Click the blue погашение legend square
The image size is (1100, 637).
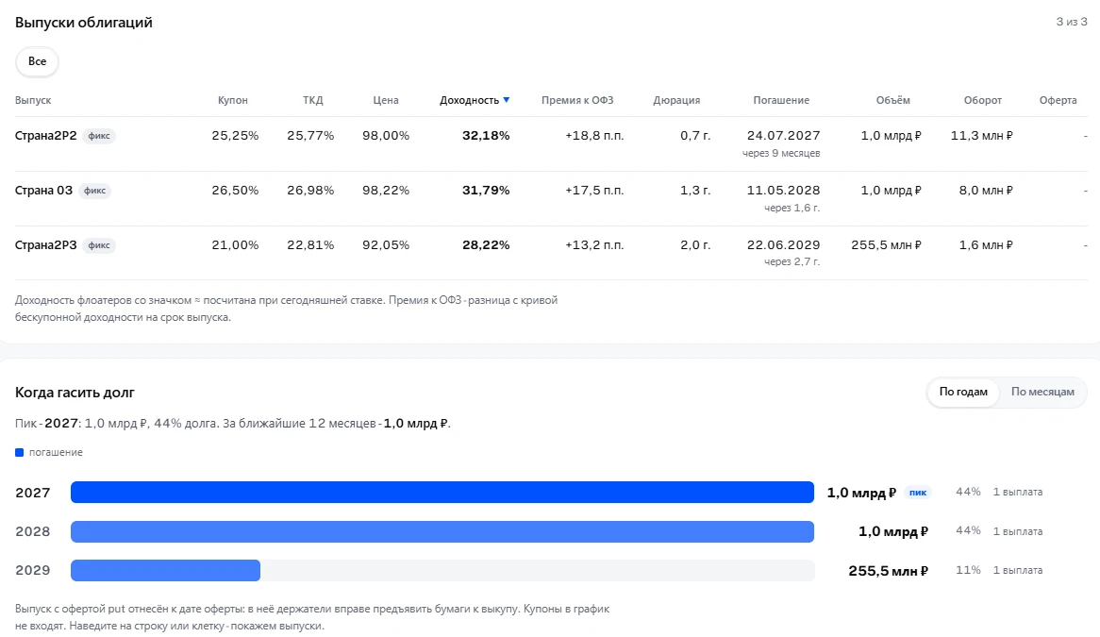coord(19,452)
